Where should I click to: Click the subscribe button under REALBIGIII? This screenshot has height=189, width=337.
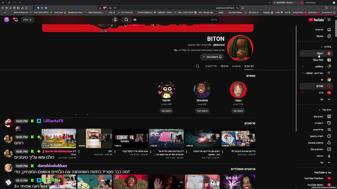(x=202, y=111)
